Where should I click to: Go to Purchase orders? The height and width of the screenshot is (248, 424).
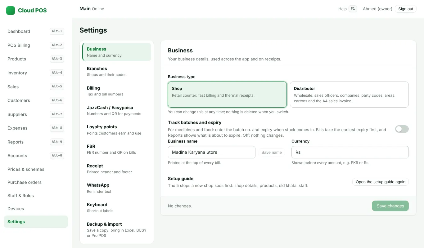pos(36,182)
